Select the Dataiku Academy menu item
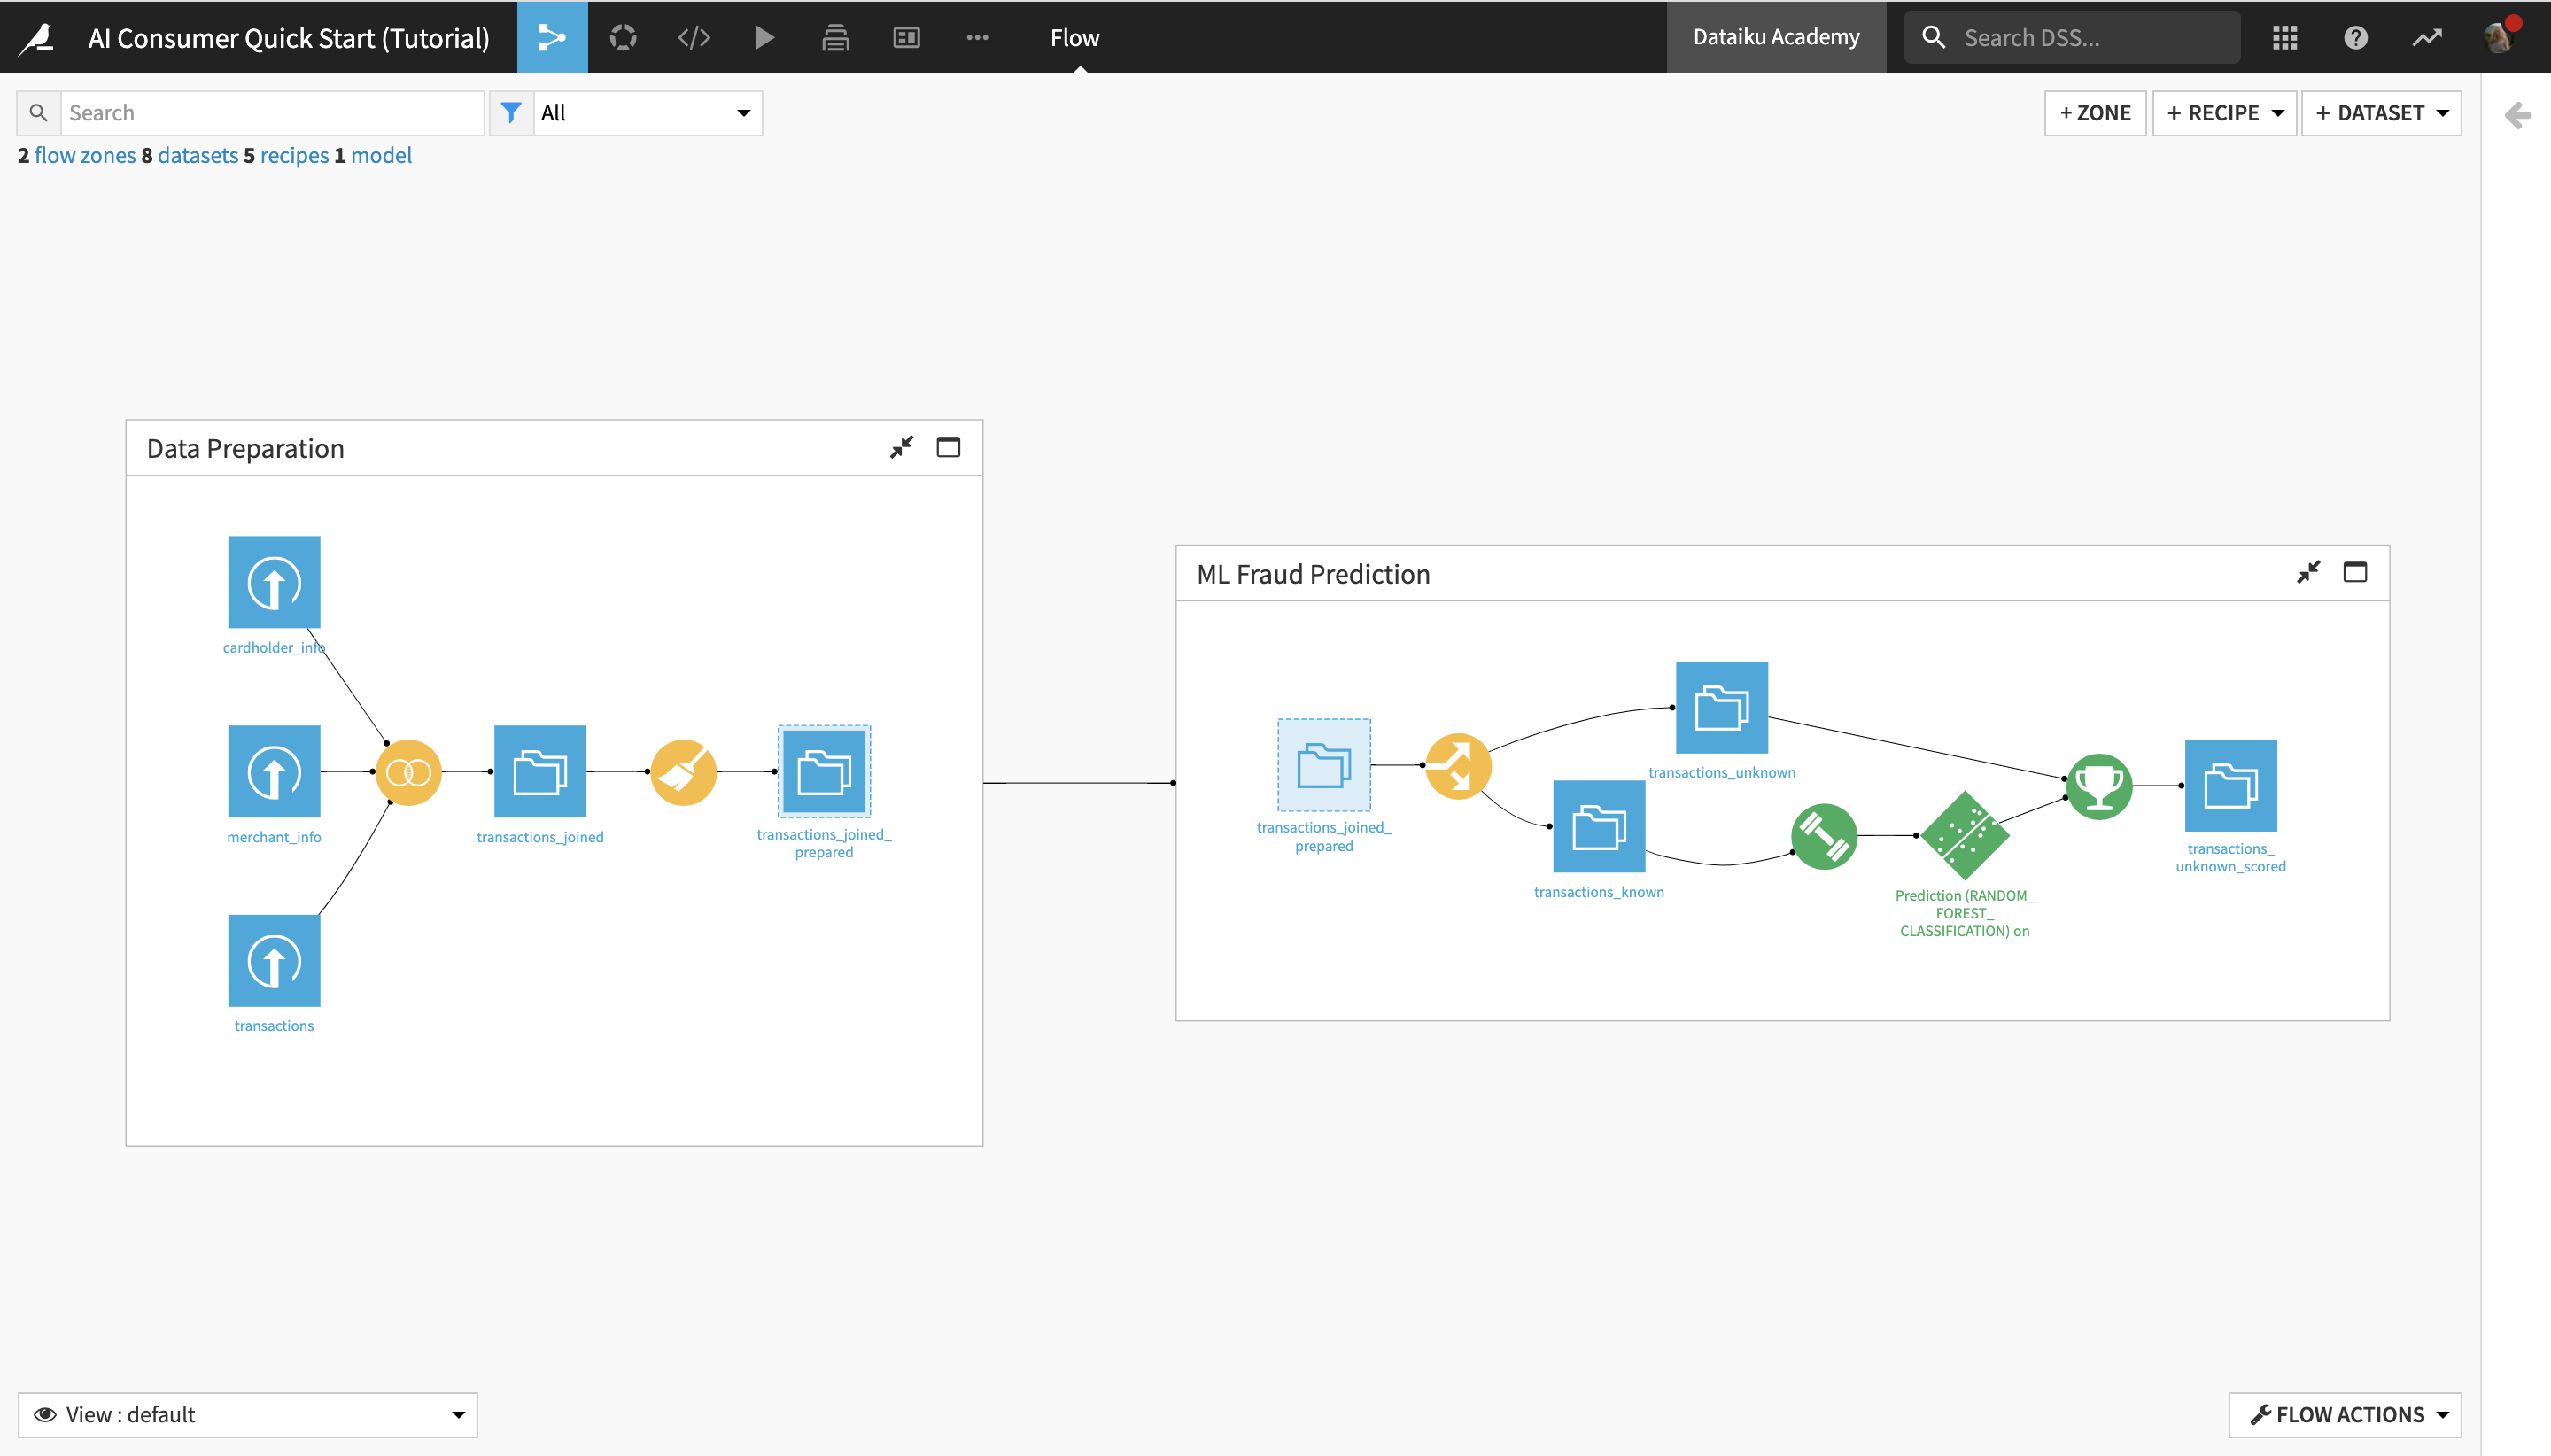Image resolution: width=2551 pixels, height=1456 pixels. click(x=1775, y=37)
